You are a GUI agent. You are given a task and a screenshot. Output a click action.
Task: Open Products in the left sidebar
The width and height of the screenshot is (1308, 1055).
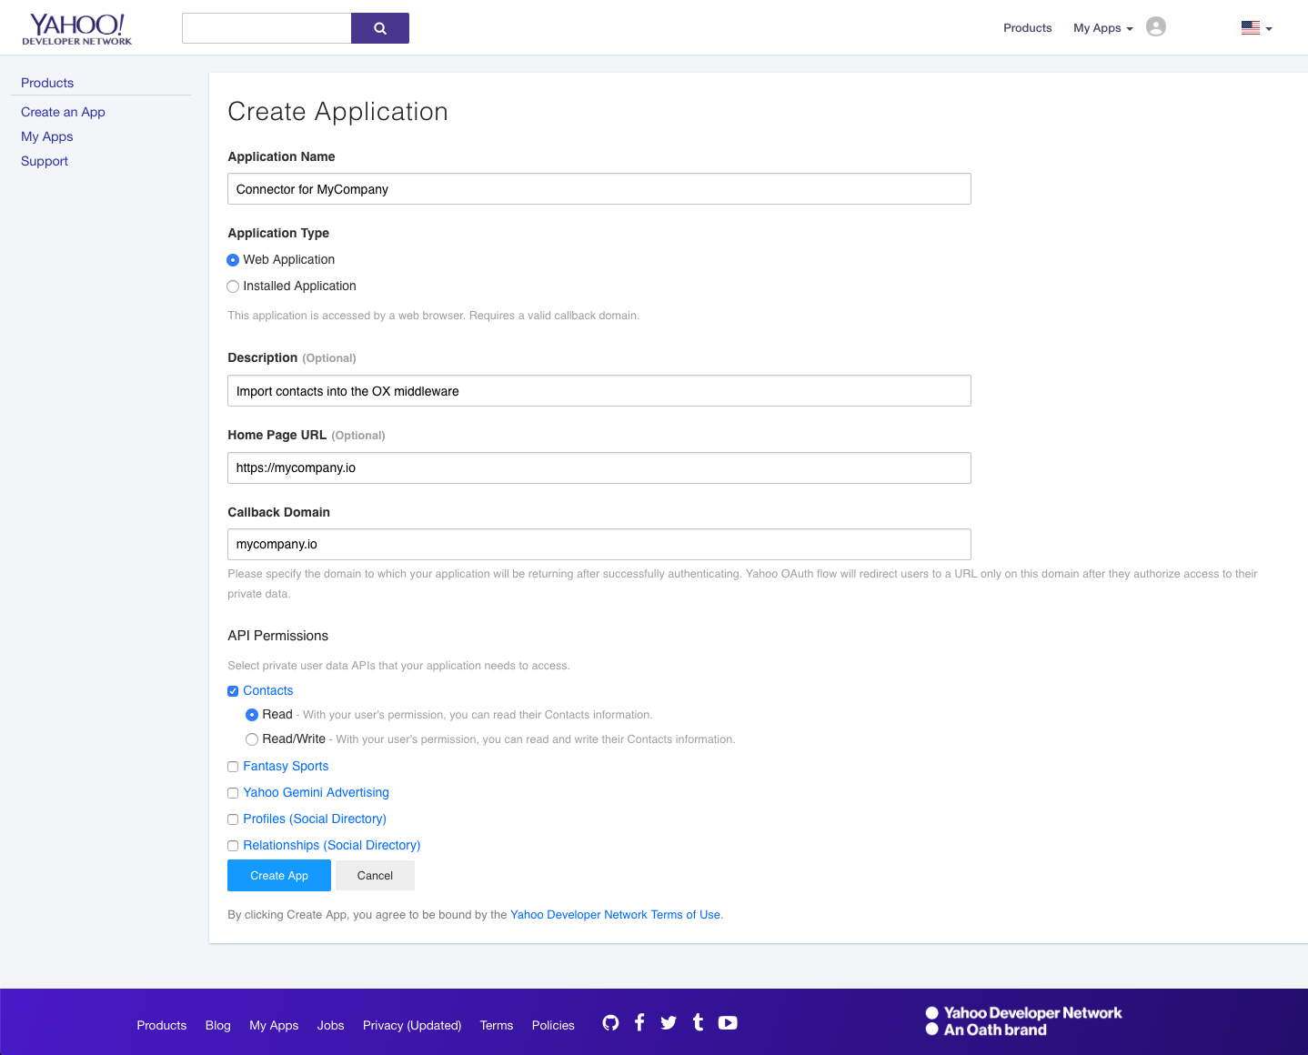click(47, 83)
